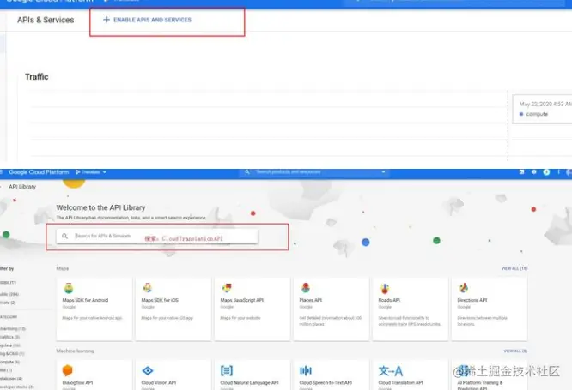Click the Cloud Speech-to-Text waveform icon
This screenshot has height=390, width=572.
[306, 370]
